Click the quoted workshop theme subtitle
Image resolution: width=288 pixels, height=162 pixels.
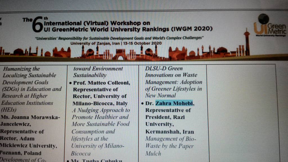click(x=120, y=38)
